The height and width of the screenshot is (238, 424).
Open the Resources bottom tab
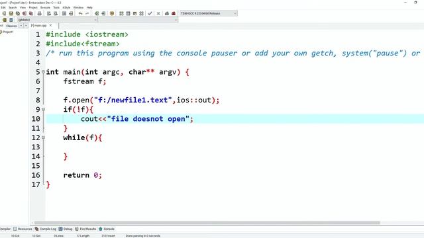(x=23, y=229)
